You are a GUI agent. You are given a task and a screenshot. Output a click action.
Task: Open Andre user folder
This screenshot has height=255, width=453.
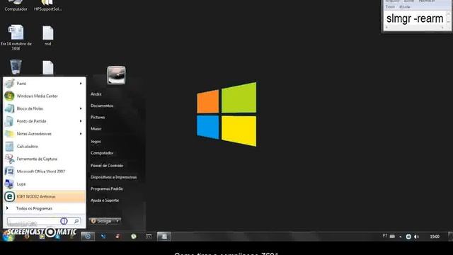tap(96, 94)
